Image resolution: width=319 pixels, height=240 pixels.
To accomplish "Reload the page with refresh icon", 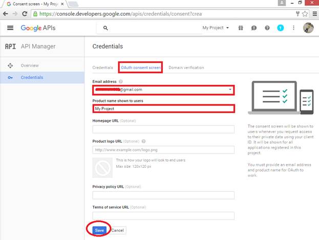I will (x=25, y=14).
